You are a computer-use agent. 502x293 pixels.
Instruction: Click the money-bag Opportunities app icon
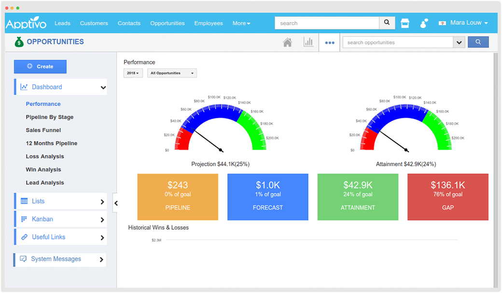coord(18,42)
